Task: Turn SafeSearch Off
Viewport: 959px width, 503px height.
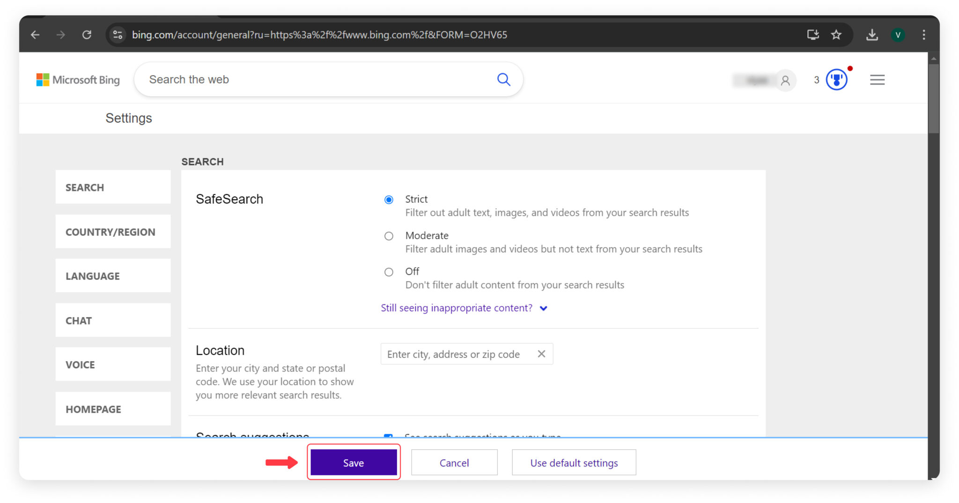Action: (x=389, y=272)
